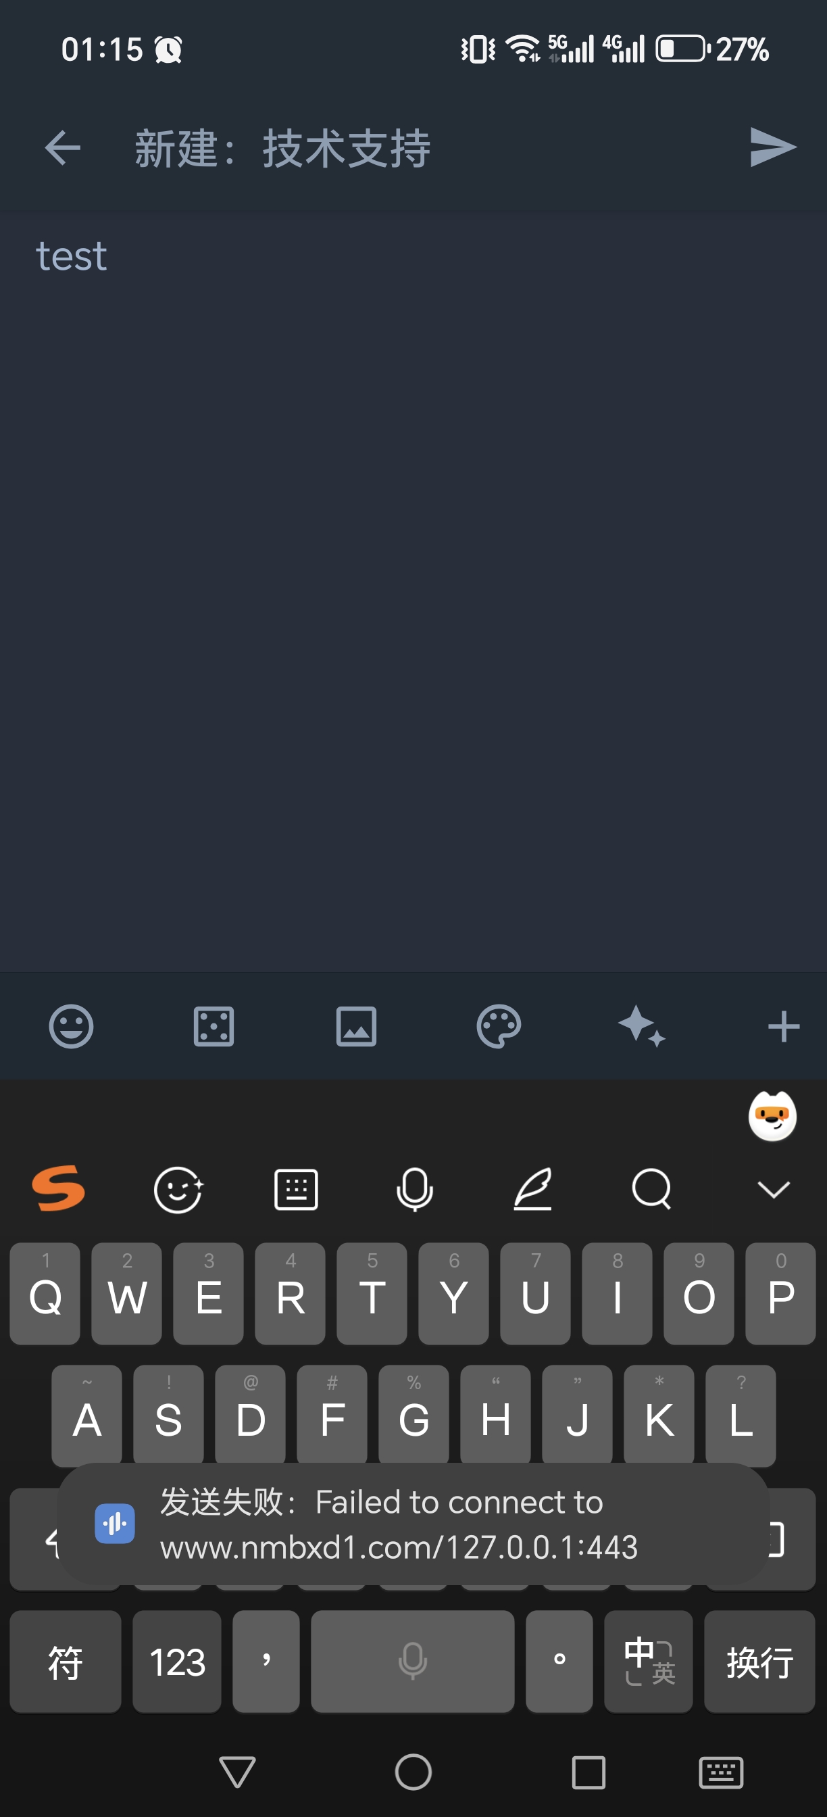Go back using the left arrow
Viewport: 827px width, 1817px height.
coord(62,148)
